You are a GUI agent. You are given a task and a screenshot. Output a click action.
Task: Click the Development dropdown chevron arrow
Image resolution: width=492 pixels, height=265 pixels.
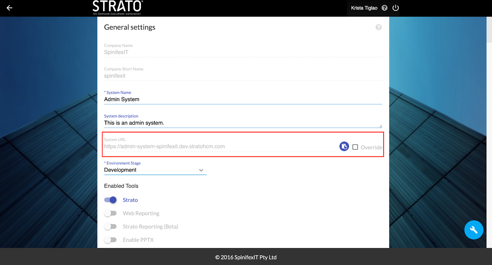[x=201, y=170]
